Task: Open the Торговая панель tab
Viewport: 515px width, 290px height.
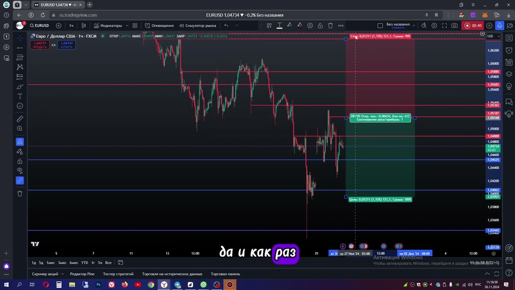Action: 225,274
